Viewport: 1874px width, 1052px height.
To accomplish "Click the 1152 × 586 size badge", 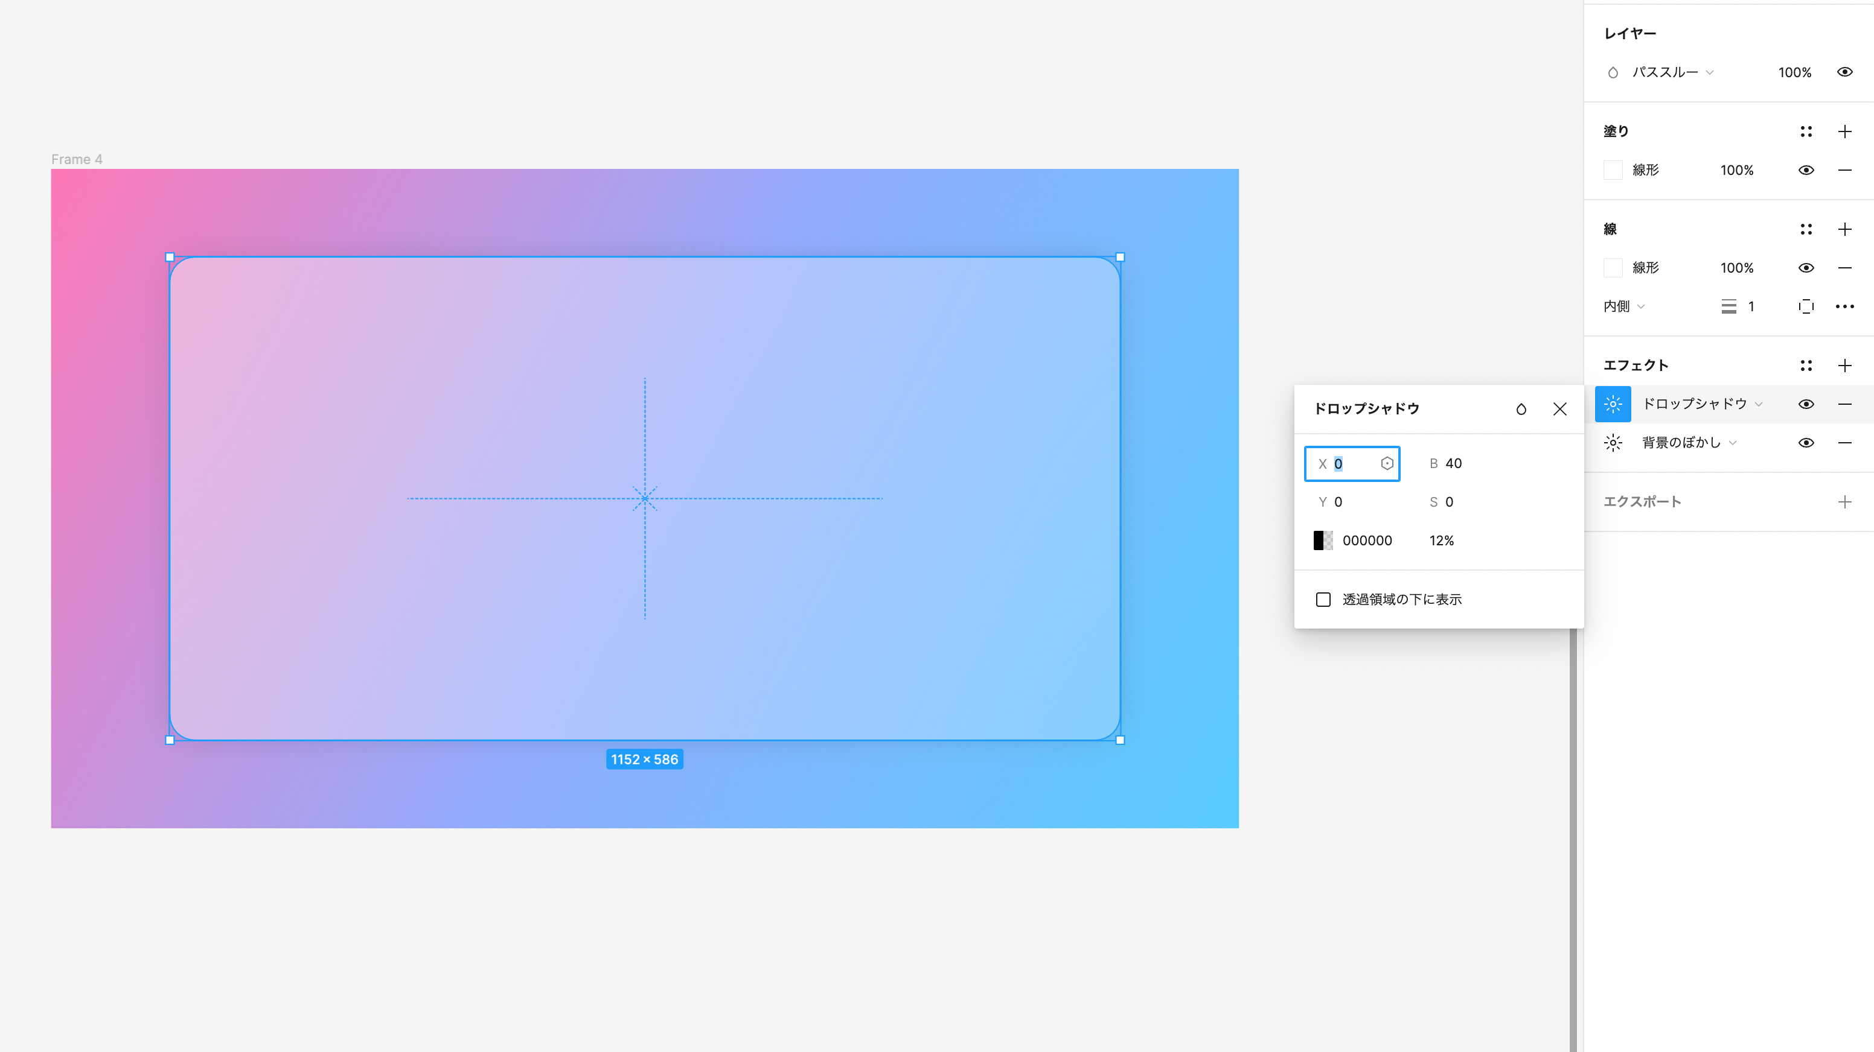I will (x=644, y=759).
